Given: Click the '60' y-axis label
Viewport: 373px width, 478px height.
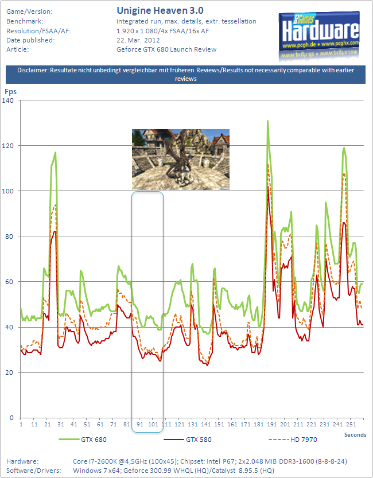Looking at the screenshot, I should tap(9, 282).
